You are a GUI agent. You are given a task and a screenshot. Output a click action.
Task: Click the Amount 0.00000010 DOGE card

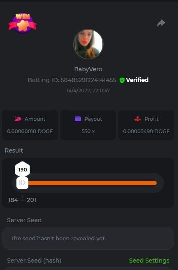pyautogui.click(x=30, y=125)
